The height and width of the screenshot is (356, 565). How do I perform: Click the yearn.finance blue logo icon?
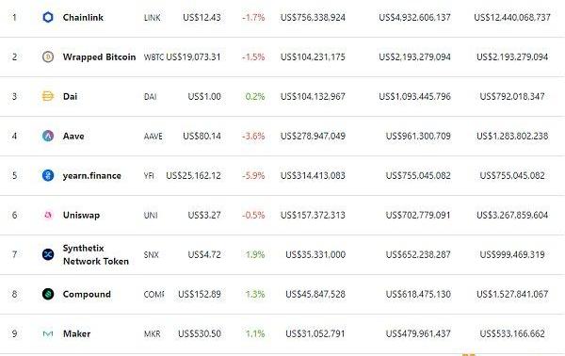click(48, 175)
